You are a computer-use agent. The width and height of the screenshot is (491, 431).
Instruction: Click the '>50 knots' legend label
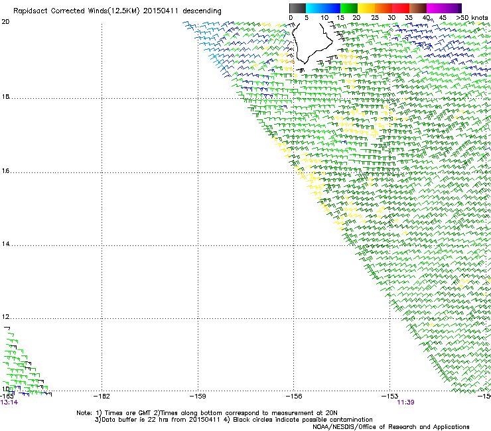(472, 18)
